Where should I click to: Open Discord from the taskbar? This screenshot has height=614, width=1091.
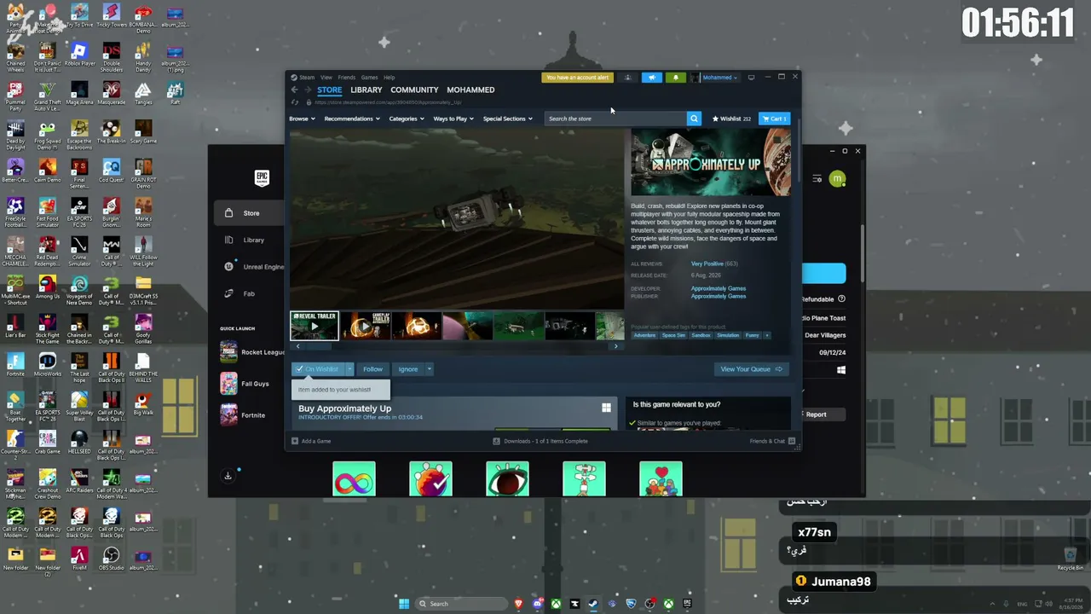click(537, 604)
